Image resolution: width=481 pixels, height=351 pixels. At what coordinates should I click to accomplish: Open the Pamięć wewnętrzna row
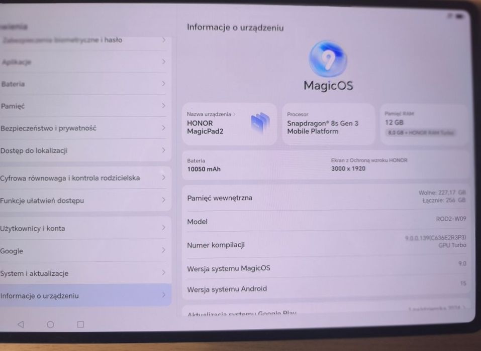326,197
